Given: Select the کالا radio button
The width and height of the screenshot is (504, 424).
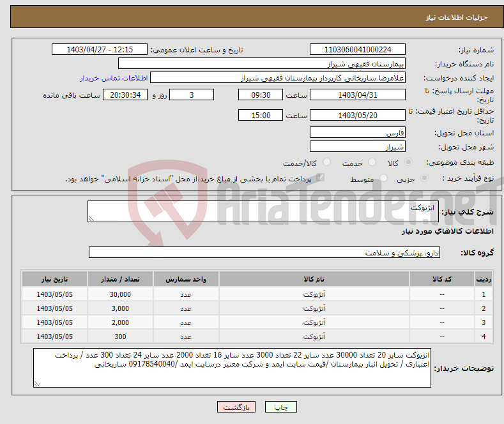Looking at the screenshot, I should (408, 162).
